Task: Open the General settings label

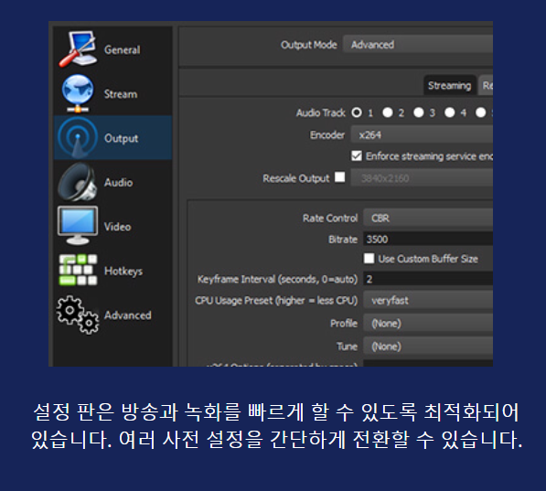Action: [123, 49]
